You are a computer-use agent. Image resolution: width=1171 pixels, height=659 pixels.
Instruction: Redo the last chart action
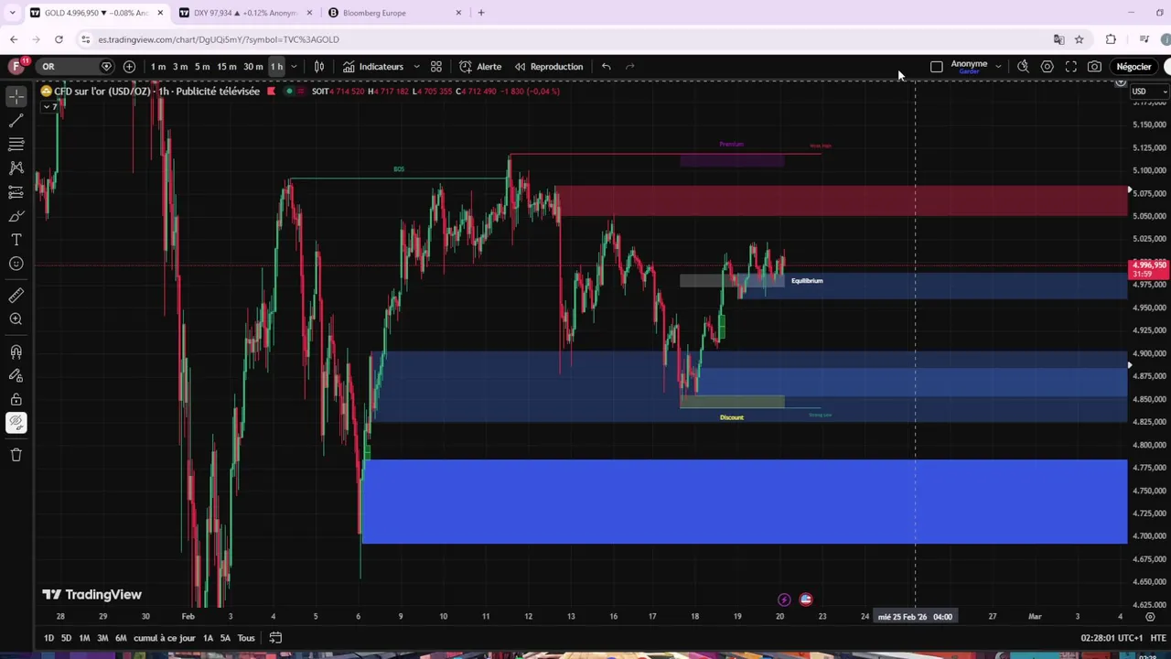[x=629, y=66]
